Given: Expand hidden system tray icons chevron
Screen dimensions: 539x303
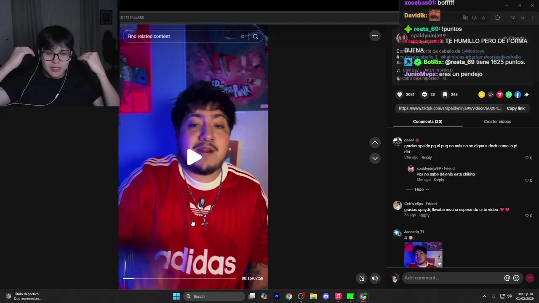Looking at the screenshot, I should click(x=484, y=296).
